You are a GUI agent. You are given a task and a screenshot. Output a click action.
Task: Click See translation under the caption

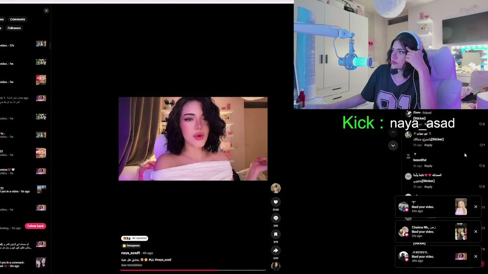coord(132,265)
